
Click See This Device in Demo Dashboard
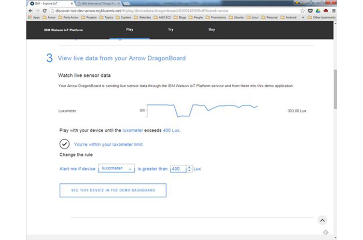coord(113,190)
